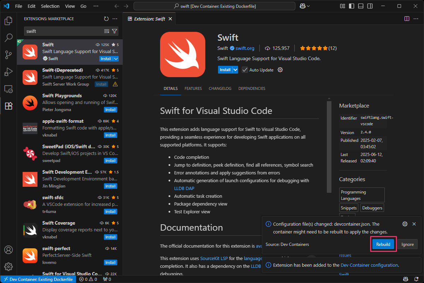
Task: Dismiss the configuration changed notification
Action: click(x=414, y=224)
